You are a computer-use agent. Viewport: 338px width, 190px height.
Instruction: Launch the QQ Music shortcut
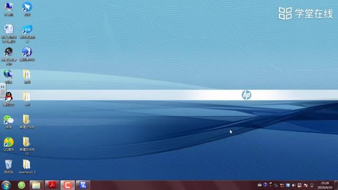(x=8, y=144)
